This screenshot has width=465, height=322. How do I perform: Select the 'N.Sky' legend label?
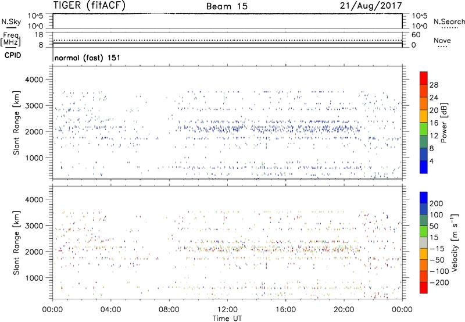(11, 22)
